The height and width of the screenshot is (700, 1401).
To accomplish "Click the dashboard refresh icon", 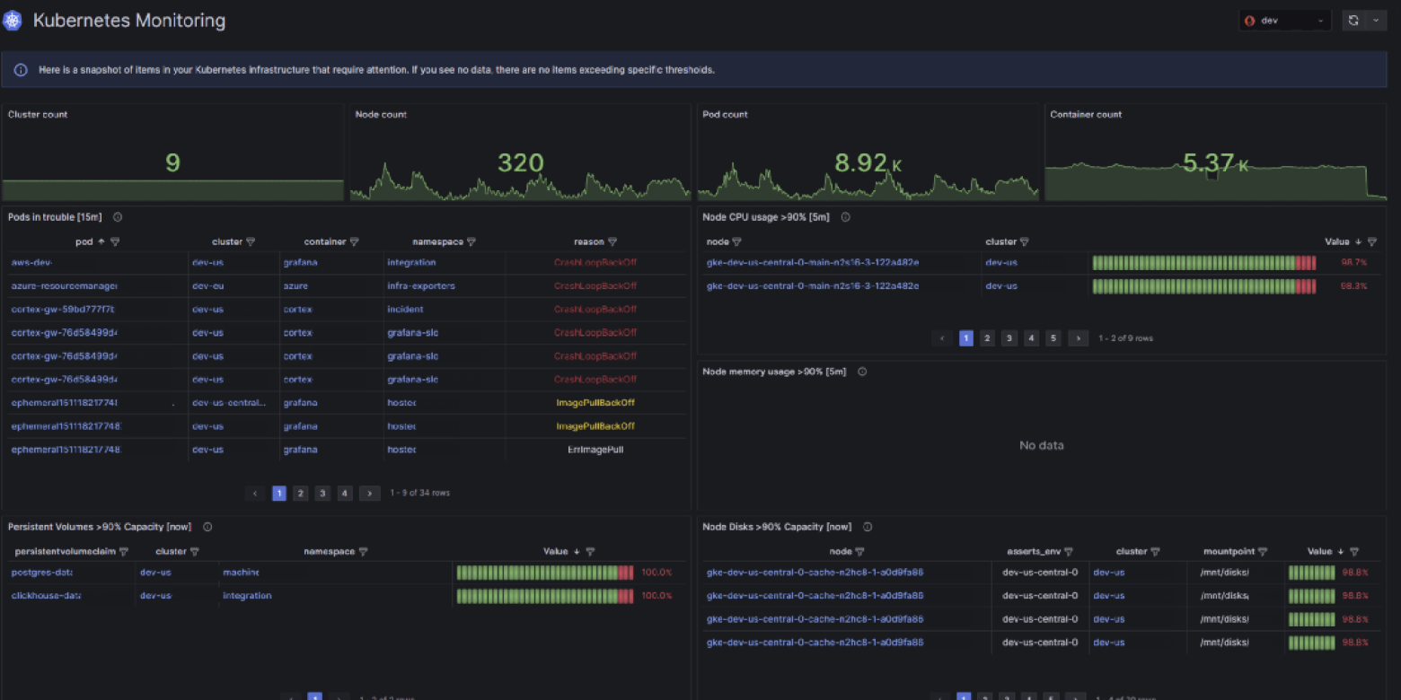I will (x=1353, y=20).
